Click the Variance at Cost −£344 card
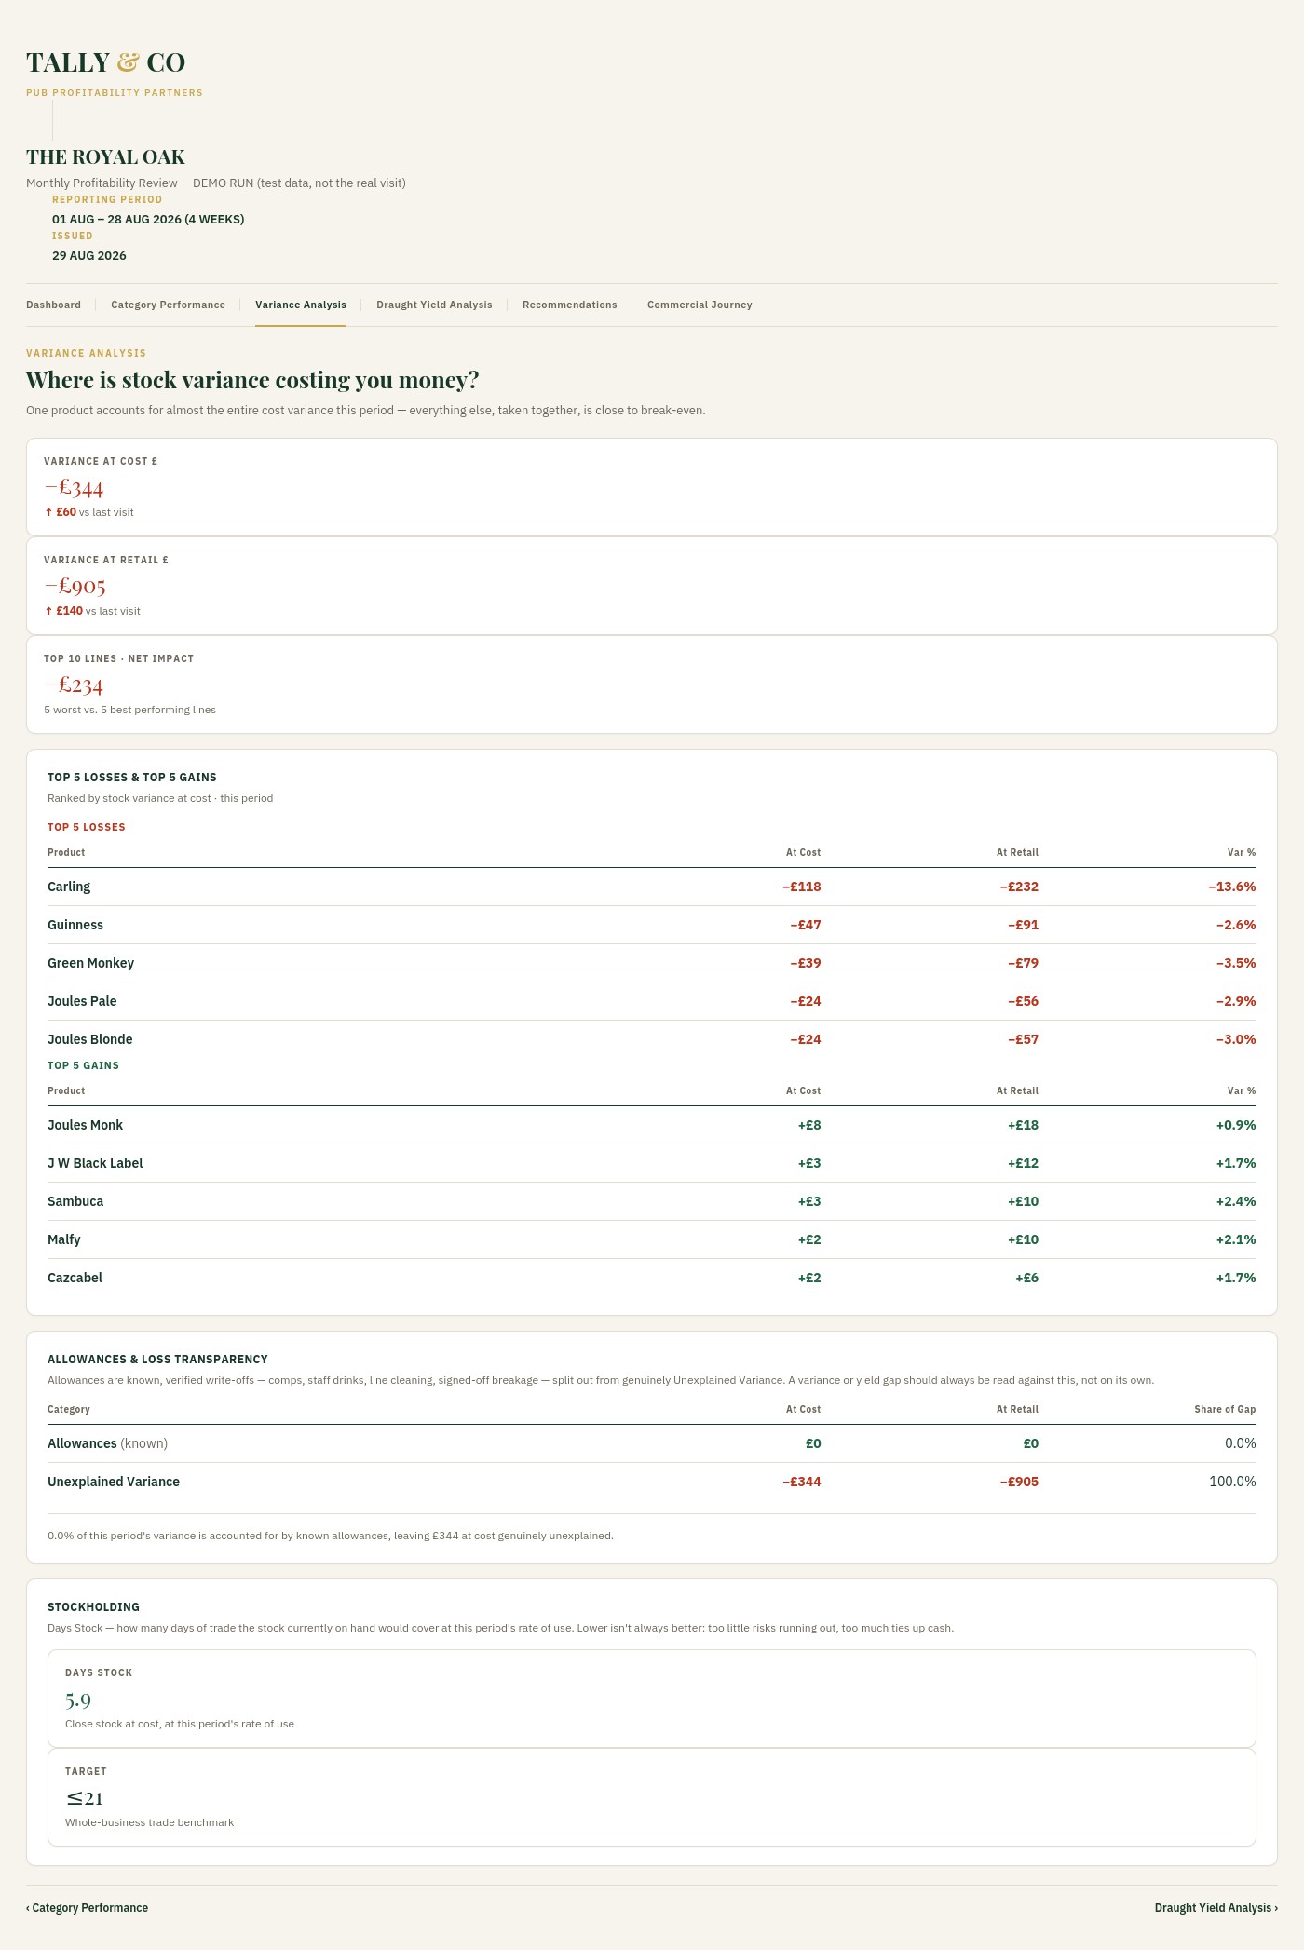Image resolution: width=1304 pixels, height=1950 pixels. coord(652,487)
